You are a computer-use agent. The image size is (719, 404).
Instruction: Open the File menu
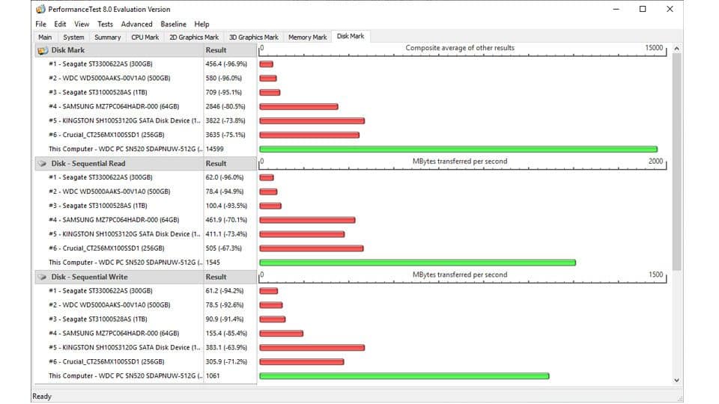40,24
